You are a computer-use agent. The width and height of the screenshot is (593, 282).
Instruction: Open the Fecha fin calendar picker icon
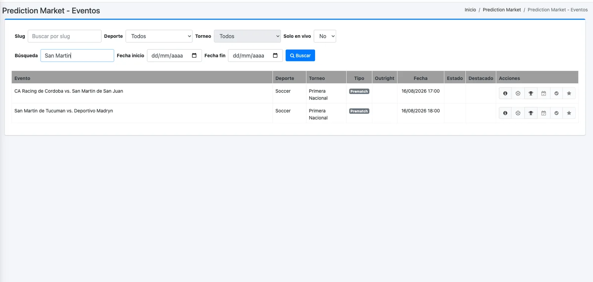275,56
